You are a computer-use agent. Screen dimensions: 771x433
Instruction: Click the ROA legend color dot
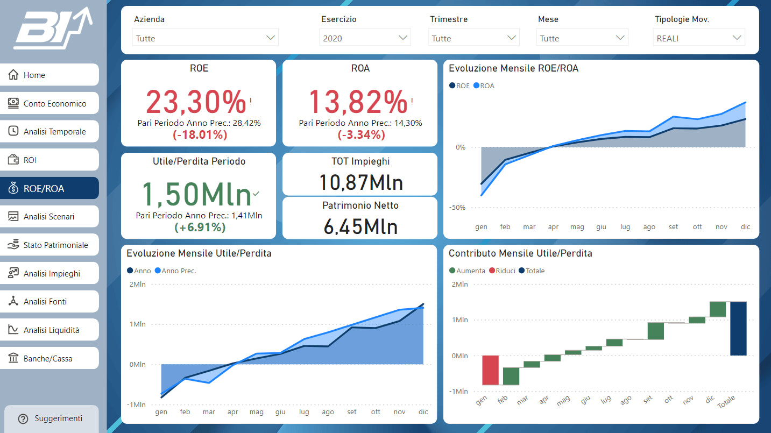476,86
